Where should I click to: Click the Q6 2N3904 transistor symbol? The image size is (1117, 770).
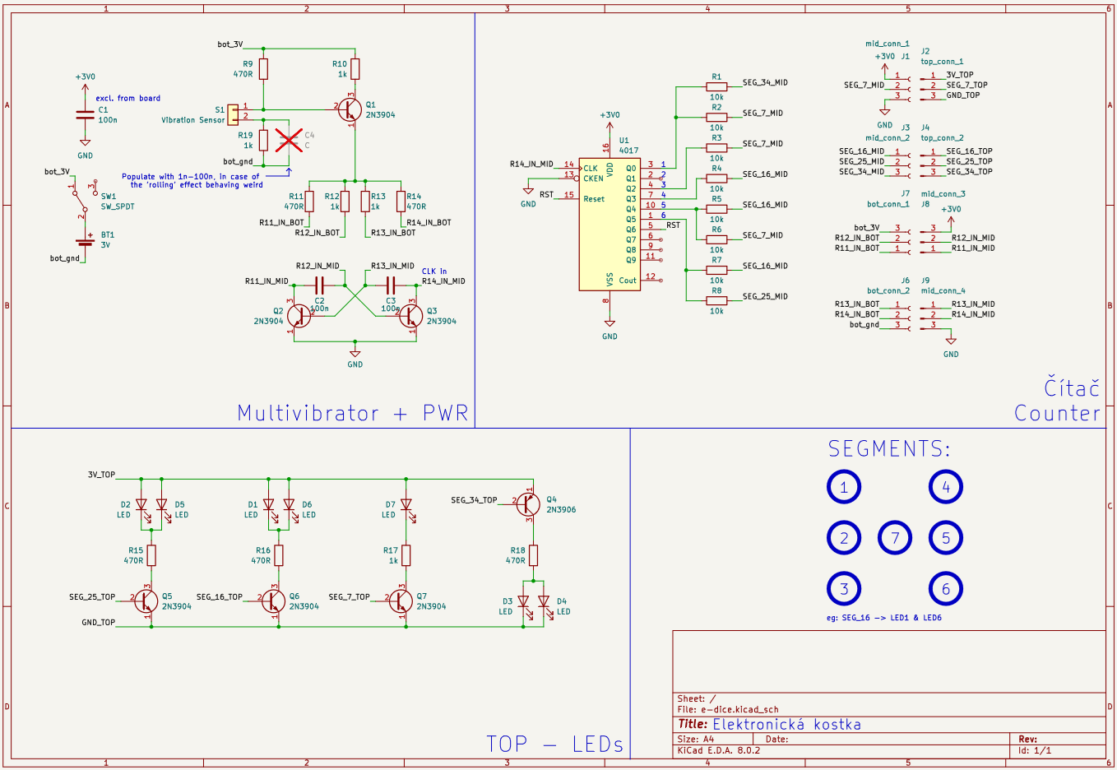coord(273,601)
